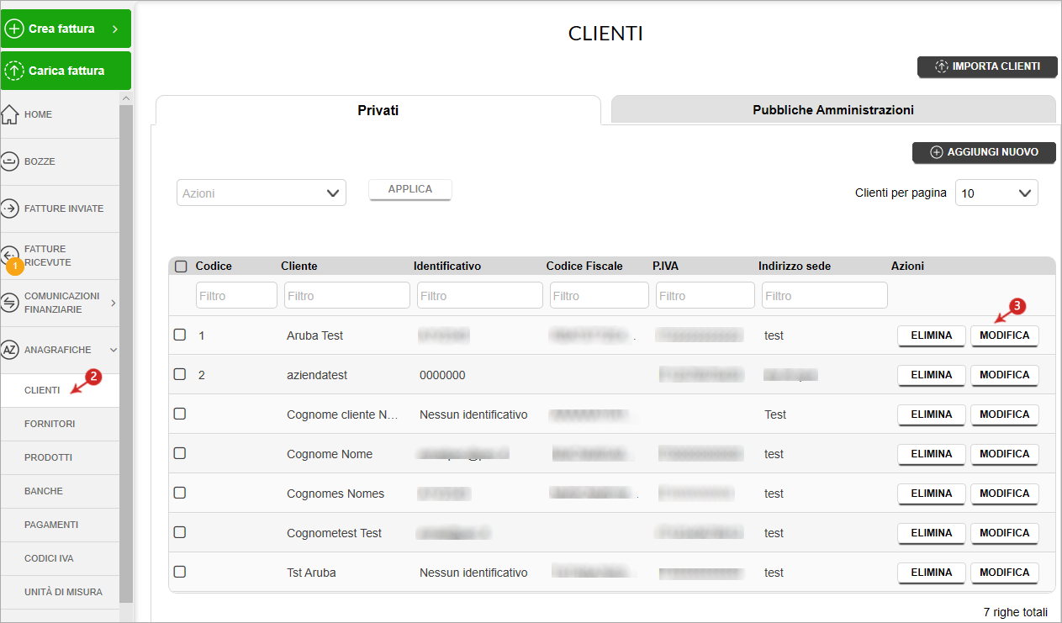Image resolution: width=1062 pixels, height=623 pixels.
Task: Click the Fatture Ricevute arrow icon
Action: click(9, 255)
